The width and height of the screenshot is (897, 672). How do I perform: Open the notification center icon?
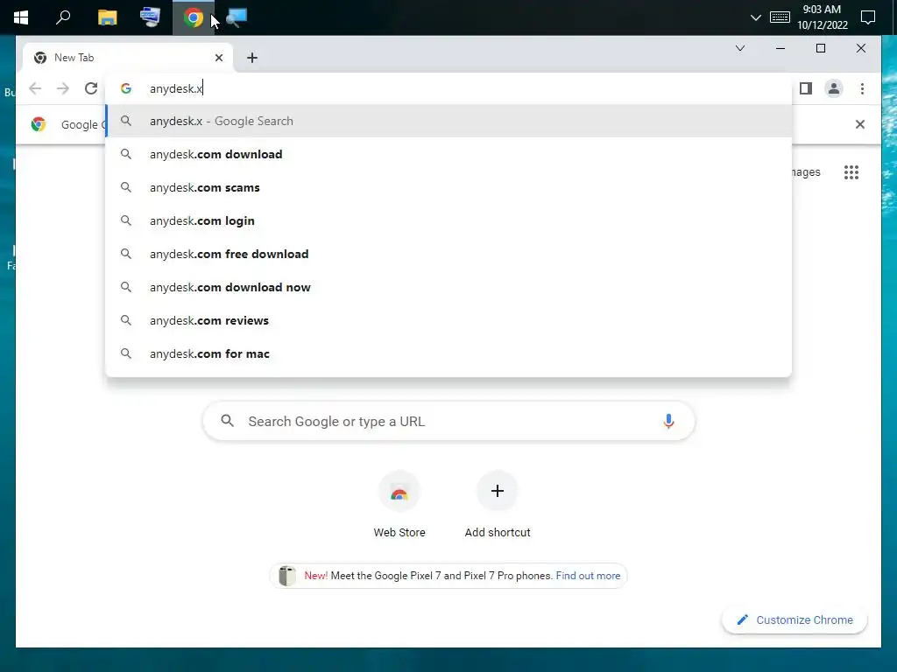point(868,17)
